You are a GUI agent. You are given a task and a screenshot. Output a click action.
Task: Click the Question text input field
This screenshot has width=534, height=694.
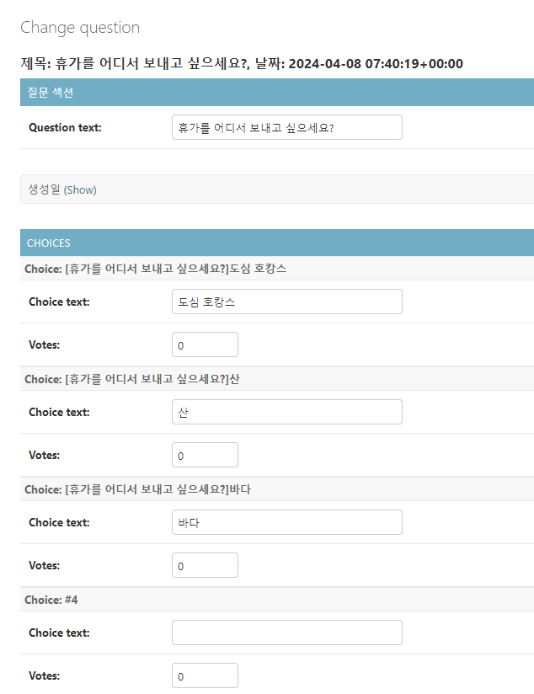pyautogui.click(x=286, y=127)
